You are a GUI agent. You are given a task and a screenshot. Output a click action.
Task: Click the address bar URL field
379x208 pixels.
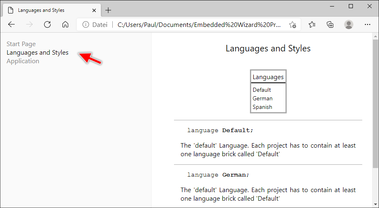click(199, 25)
